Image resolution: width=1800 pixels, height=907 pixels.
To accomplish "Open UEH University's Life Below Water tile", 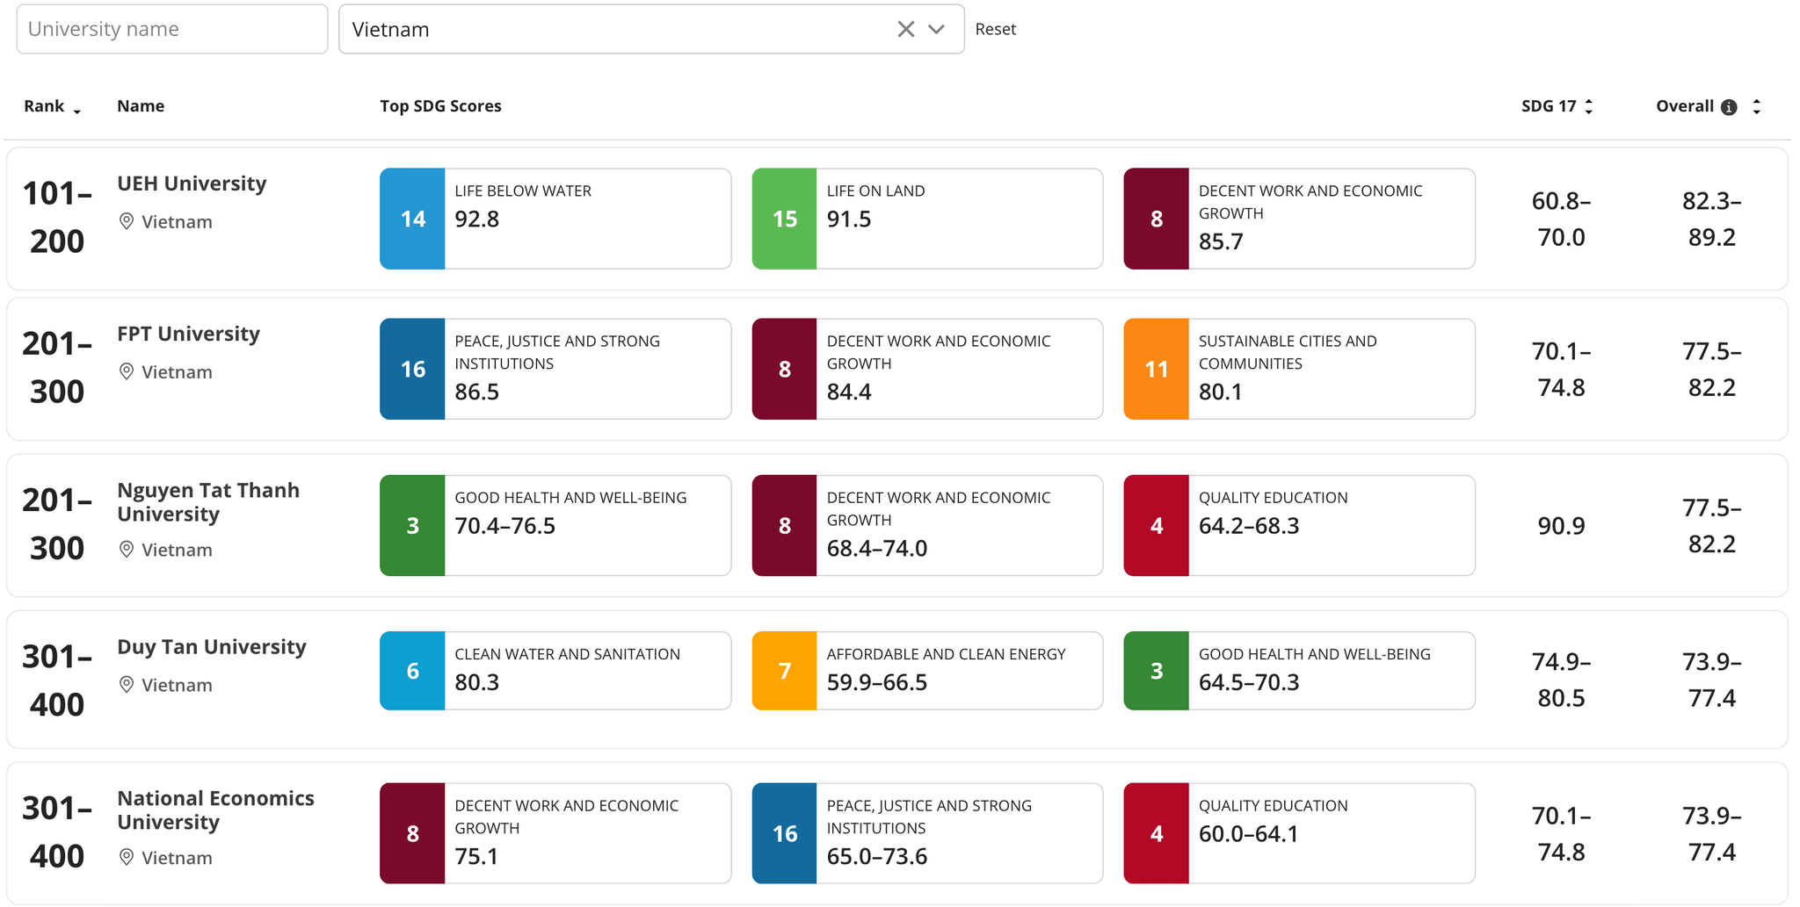I will [555, 219].
